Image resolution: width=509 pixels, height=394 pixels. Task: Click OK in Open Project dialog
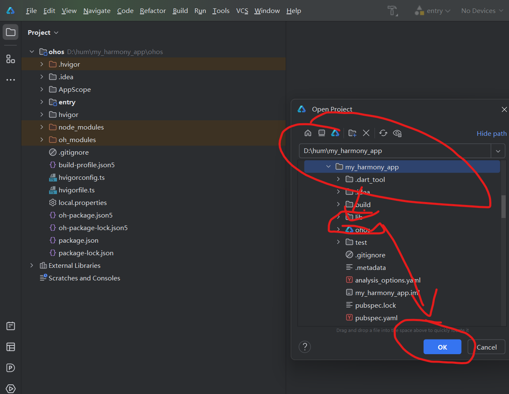pos(442,347)
